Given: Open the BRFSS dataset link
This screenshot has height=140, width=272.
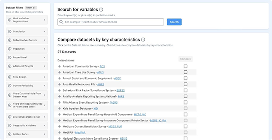Looking at the screenshot, I should click(x=121, y=90).
